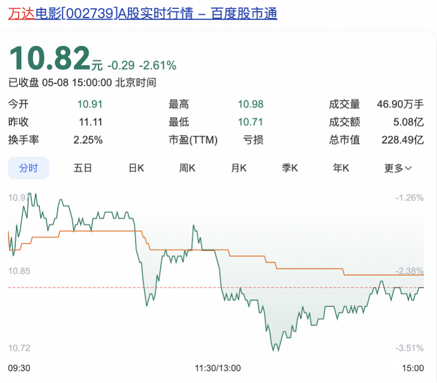Click the 总市值 label
The image size is (437, 383).
(345, 140)
